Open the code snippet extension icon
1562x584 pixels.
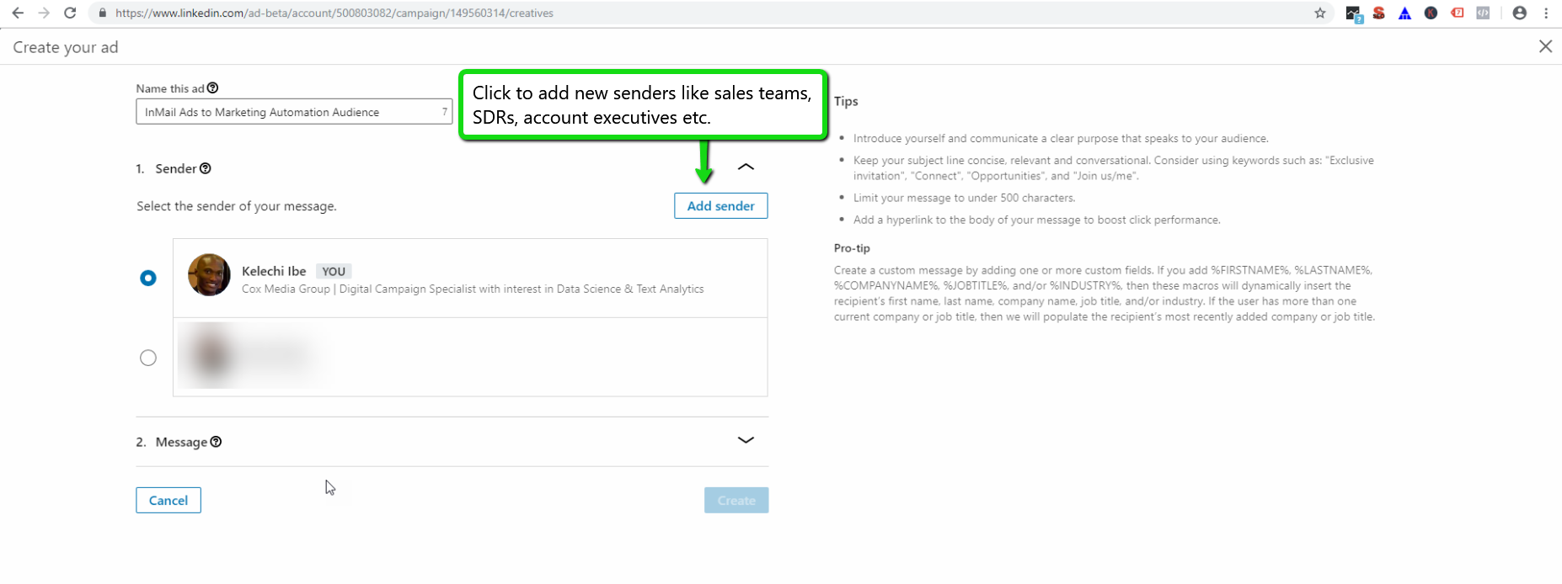pos(1483,13)
